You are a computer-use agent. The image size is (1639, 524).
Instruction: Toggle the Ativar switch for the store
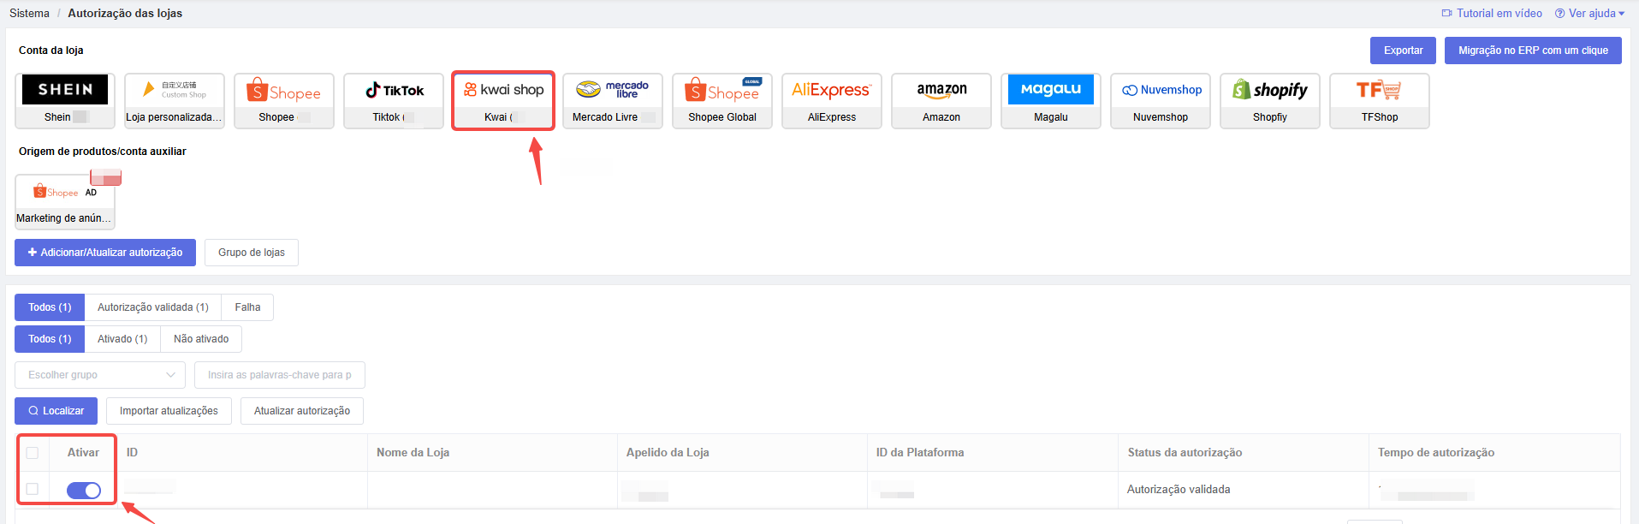point(84,491)
